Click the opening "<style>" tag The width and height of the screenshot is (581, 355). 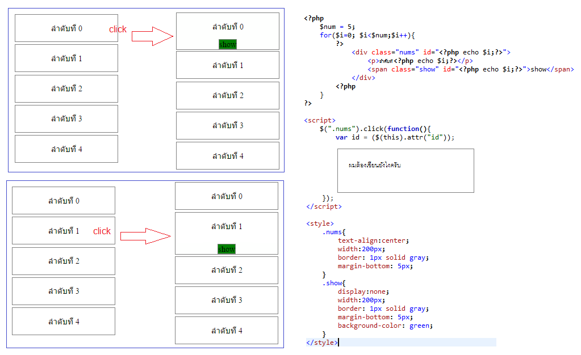(320, 223)
